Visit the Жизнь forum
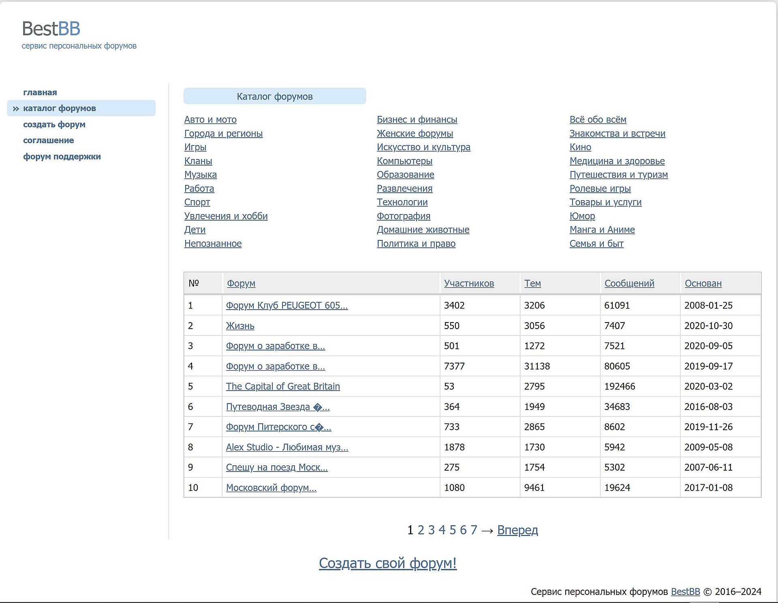This screenshot has width=778, height=603. (x=240, y=326)
